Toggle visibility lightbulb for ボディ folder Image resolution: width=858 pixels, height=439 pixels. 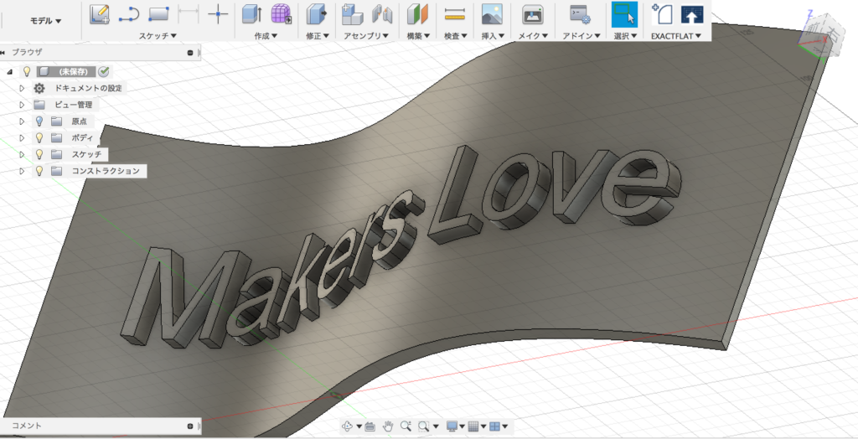(39, 137)
